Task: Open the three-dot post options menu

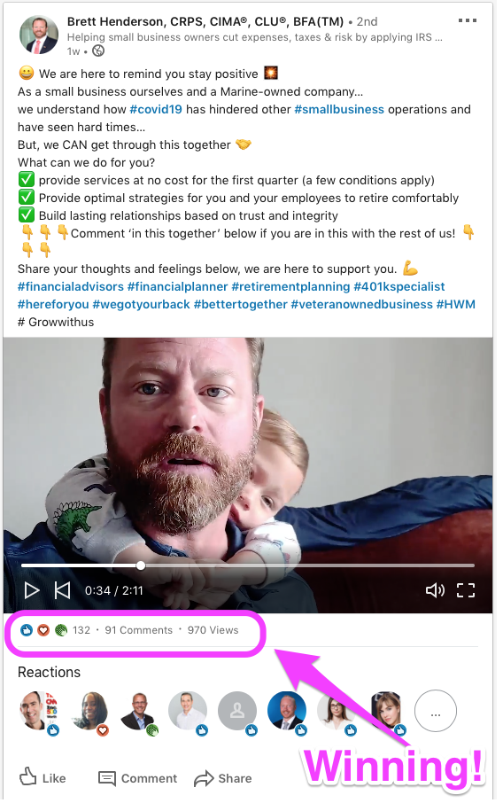Action: (468, 20)
